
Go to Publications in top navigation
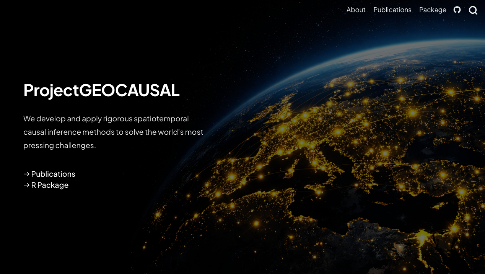392,10
